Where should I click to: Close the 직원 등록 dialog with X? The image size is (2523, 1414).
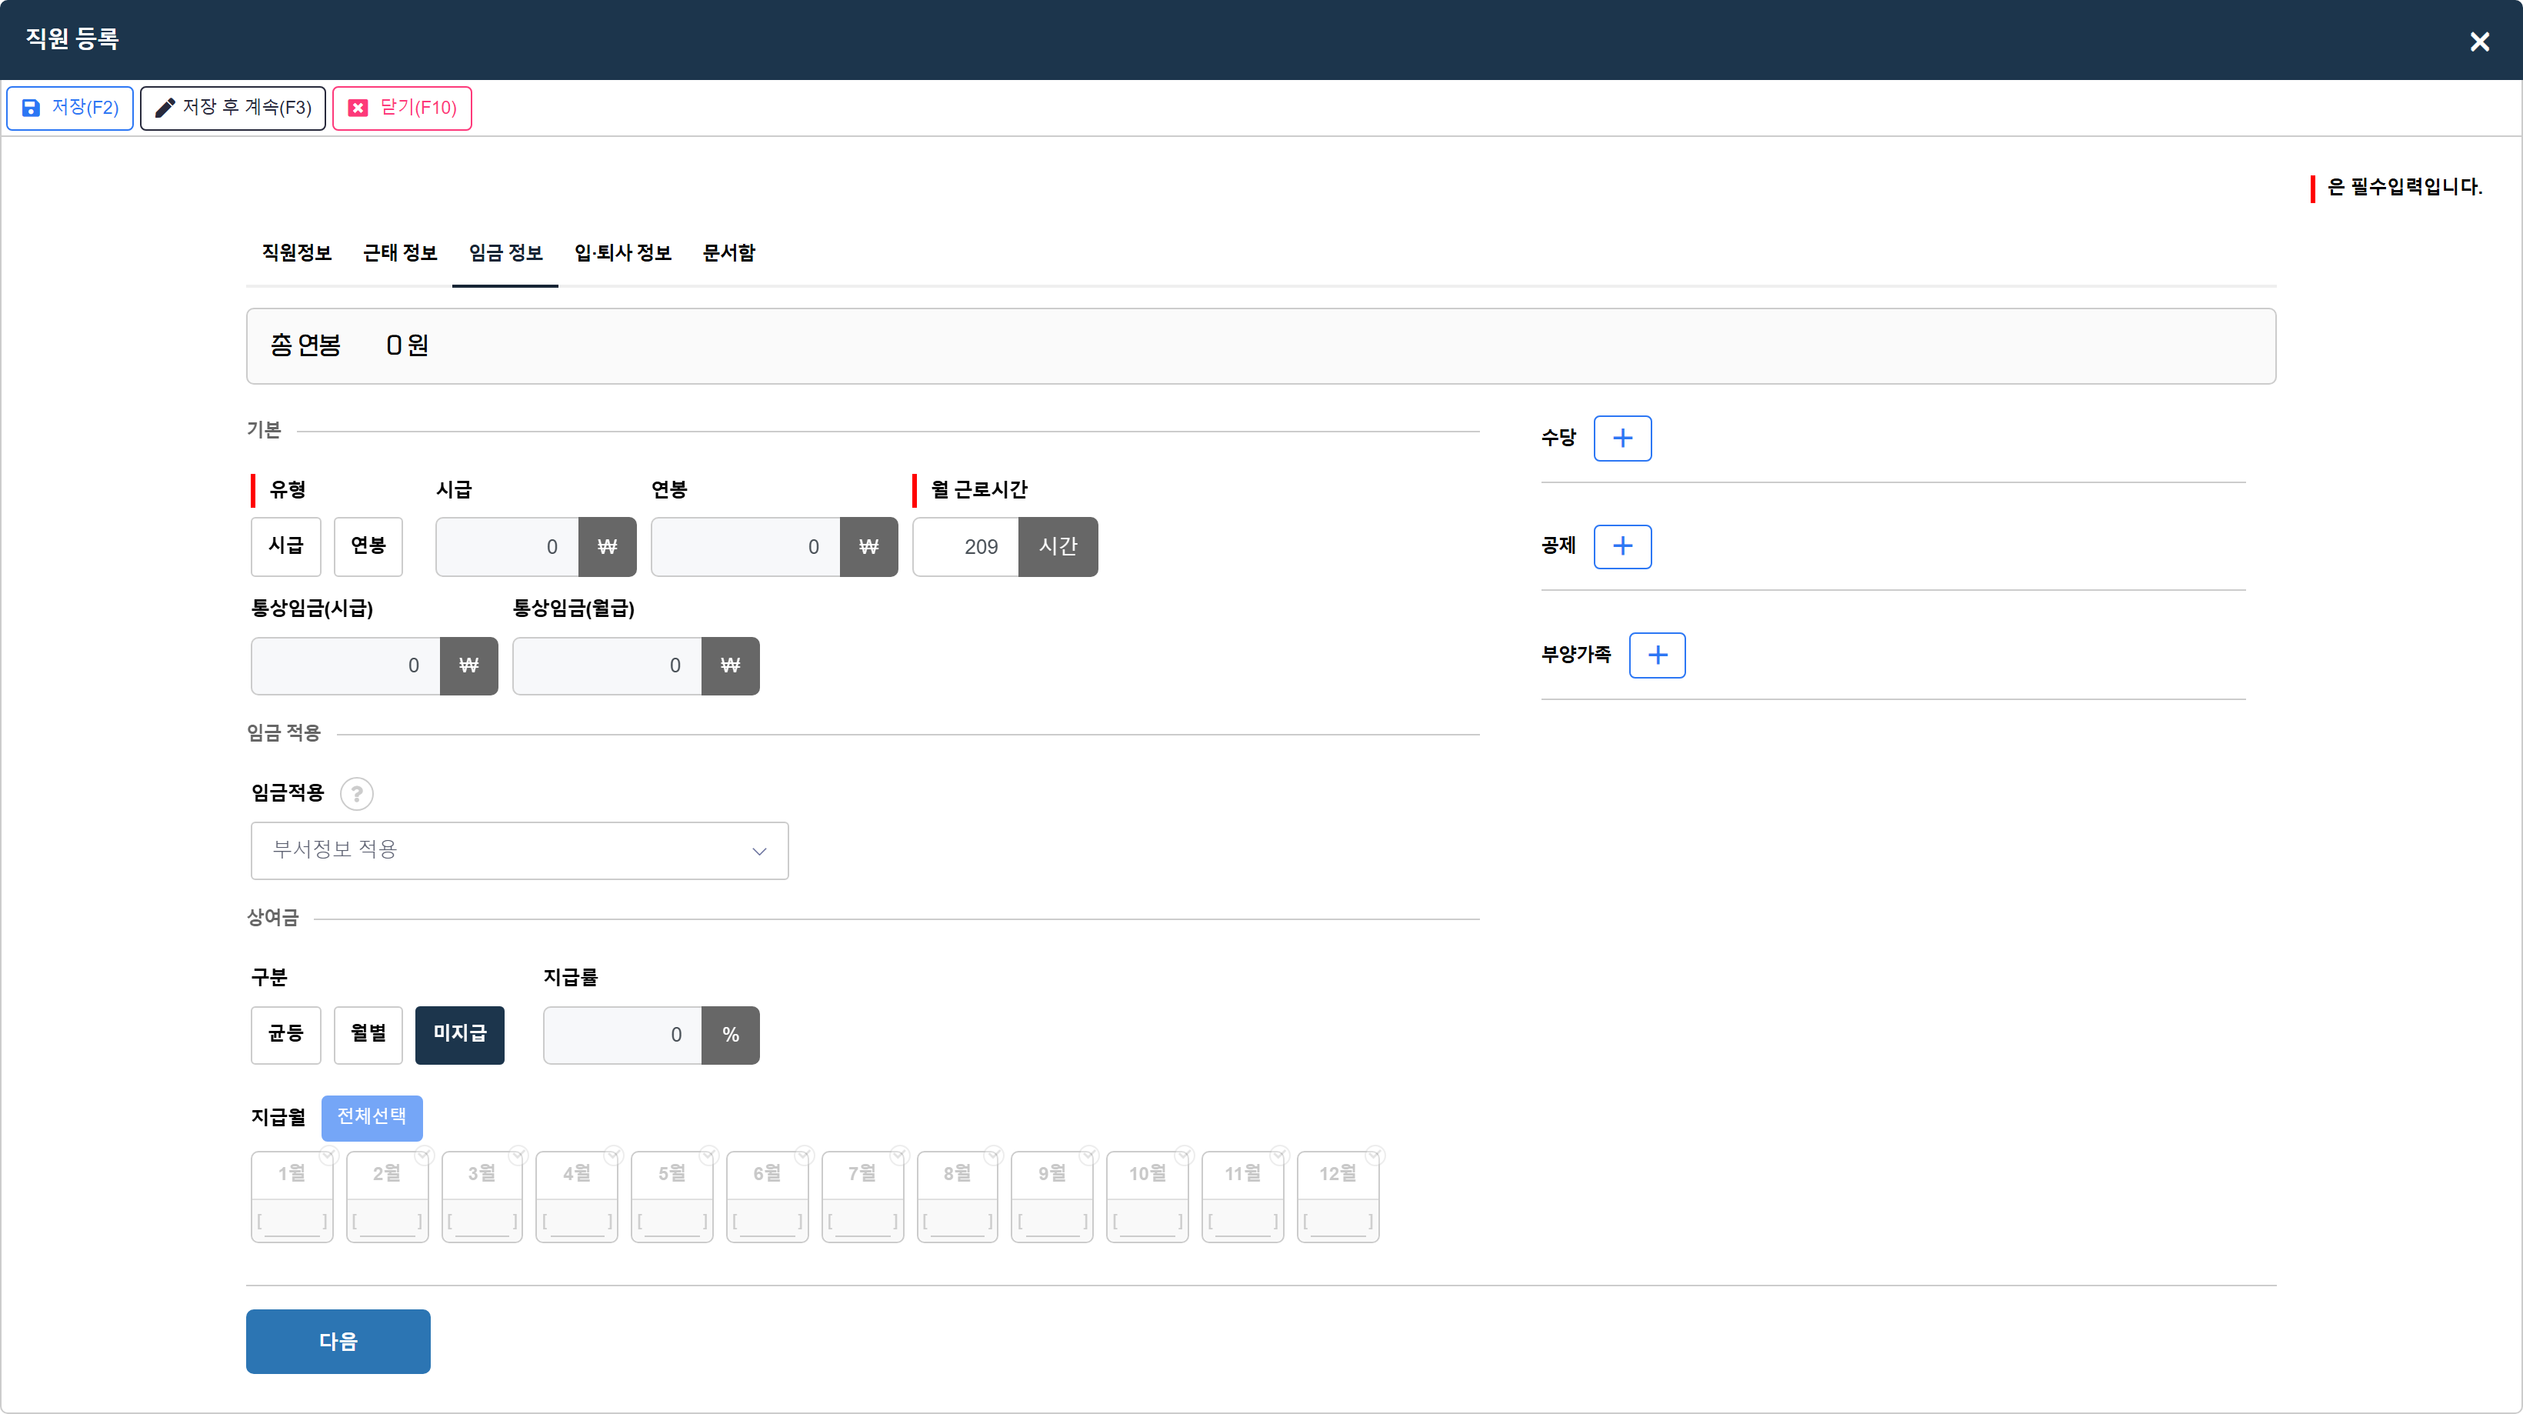click(2479, 41)
